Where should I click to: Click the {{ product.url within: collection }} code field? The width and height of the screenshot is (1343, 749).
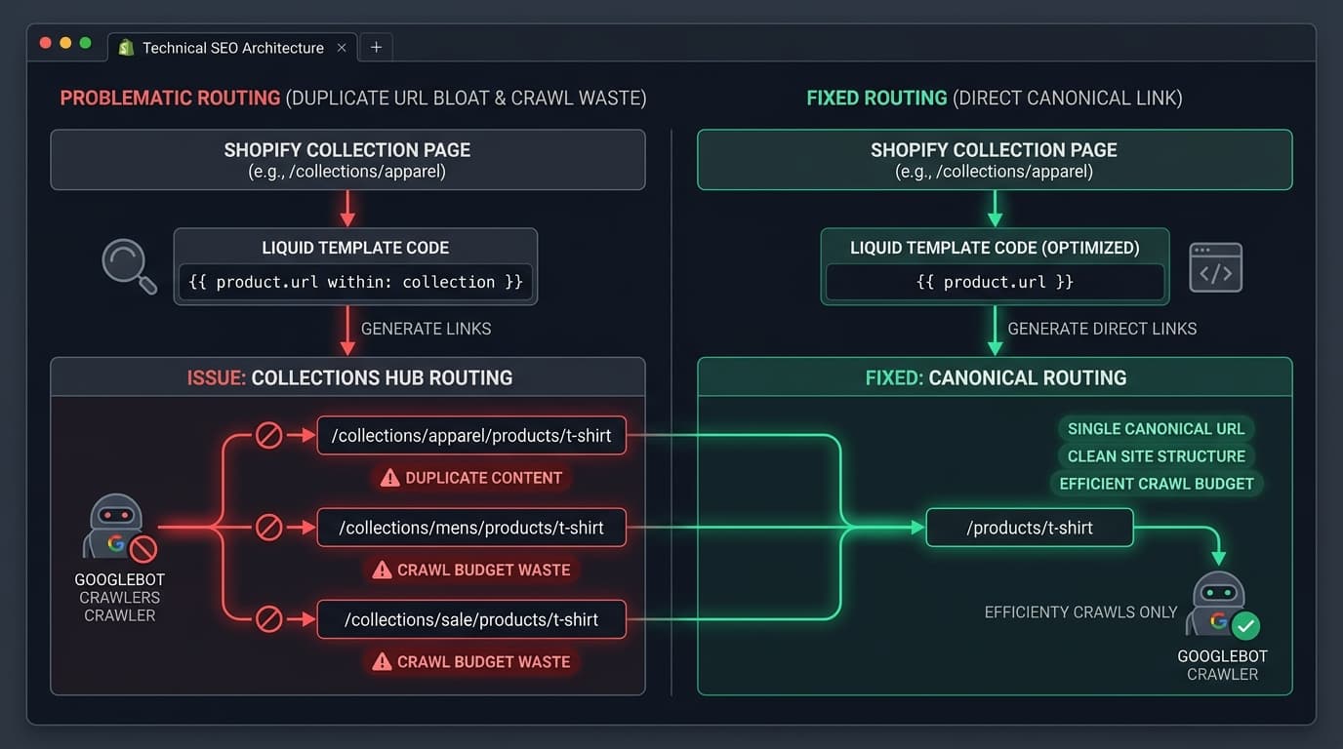tap(355, 282)
